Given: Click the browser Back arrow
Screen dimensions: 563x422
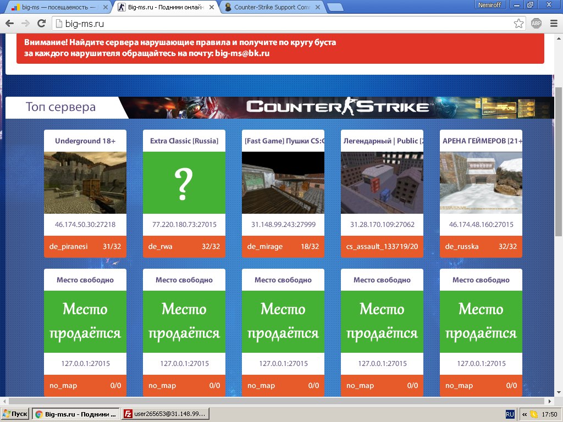Looking at the screenshot, I should coord(10,24).
